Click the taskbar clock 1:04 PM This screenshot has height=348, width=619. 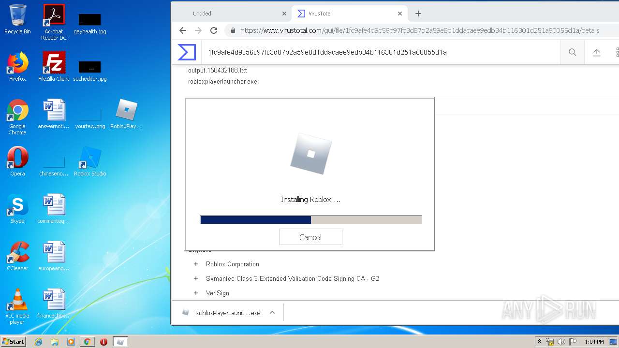[594, 342]
